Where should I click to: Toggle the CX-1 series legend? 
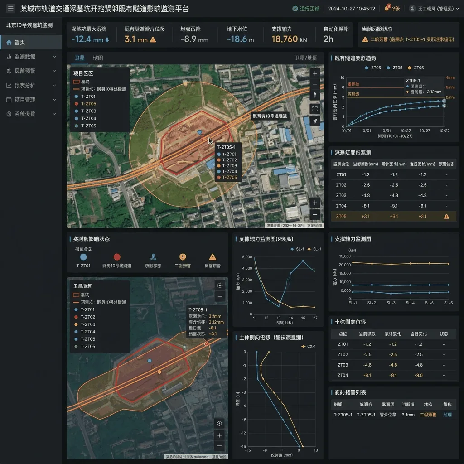[309, 346]
